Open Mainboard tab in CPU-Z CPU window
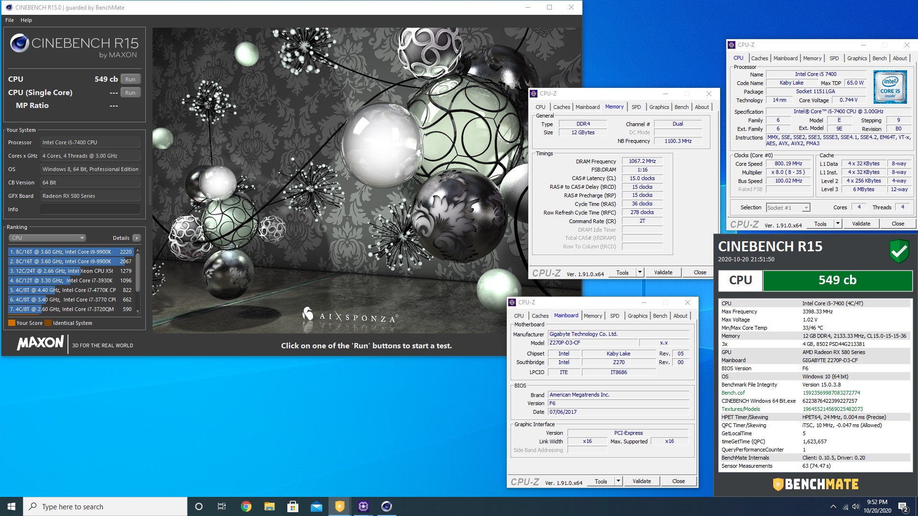 (786, 58)
